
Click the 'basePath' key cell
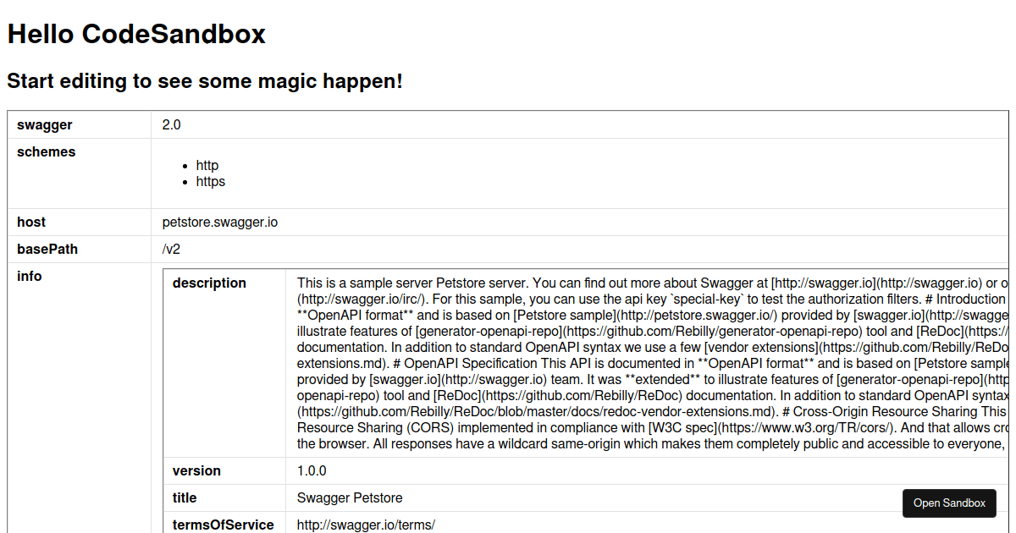coord(80,250)
